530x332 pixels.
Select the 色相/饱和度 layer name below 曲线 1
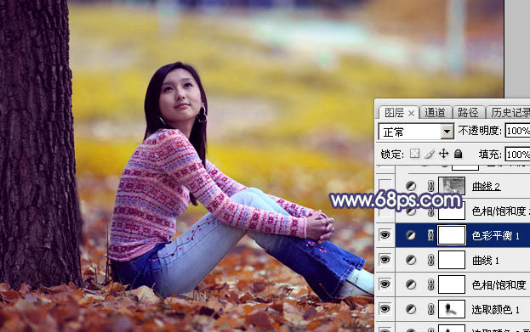pyautogui.click(x=499, y=285)
